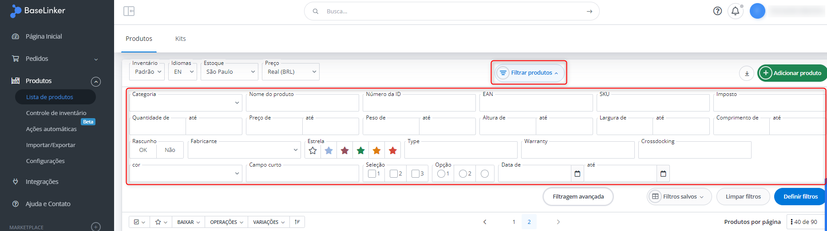Tick Seleção checkbox 3

(415, 174)
